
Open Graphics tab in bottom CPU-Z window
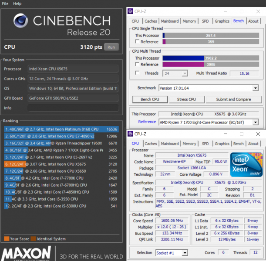tap(222, 144)
